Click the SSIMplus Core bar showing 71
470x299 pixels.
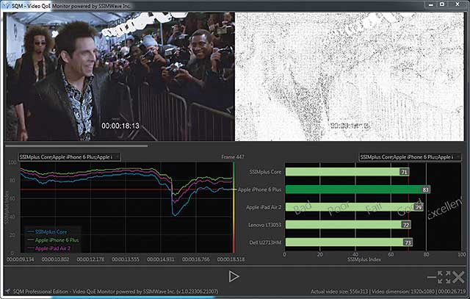pyautogui.click(x=347, y=172)
